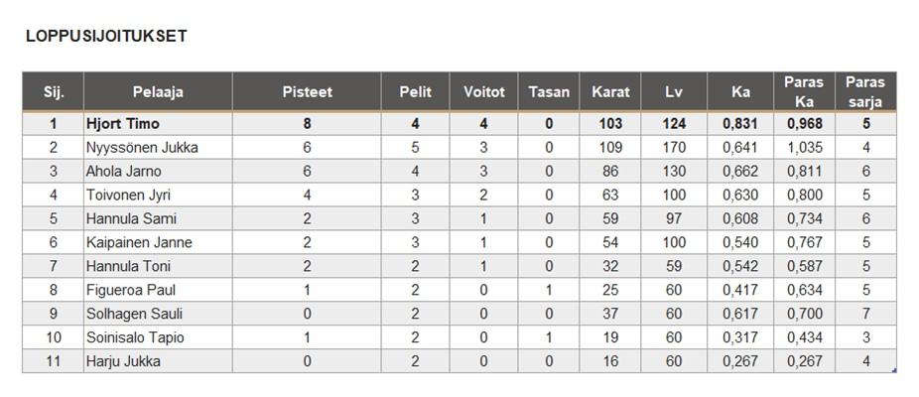Click the "Sij." column header
This screenshot has height=397, width=919.
pyautogui.click(x=54, y=91)
